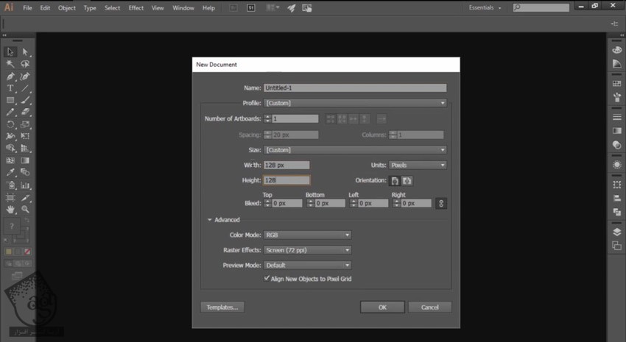626x342 pixels.
Task: Select the Zoom tool
Action: point(25,210)
